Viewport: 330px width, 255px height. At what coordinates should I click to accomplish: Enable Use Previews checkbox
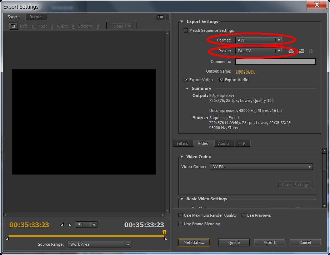pyautogui.click(x=243, y=215)
